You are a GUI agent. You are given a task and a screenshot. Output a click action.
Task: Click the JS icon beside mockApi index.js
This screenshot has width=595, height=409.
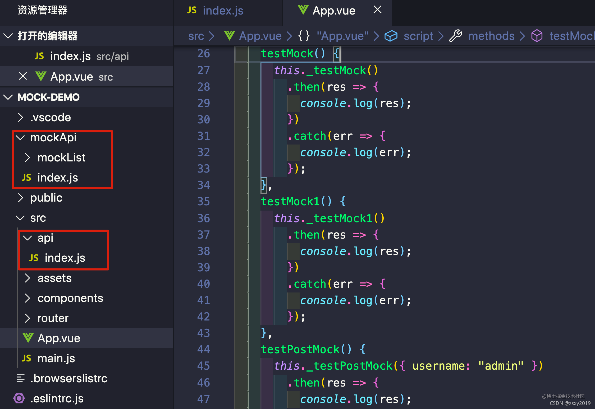26,178
